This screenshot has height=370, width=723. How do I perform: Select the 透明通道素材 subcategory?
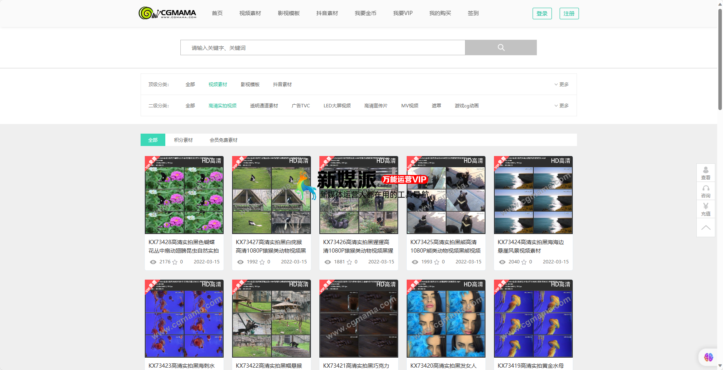coord(264,105)
